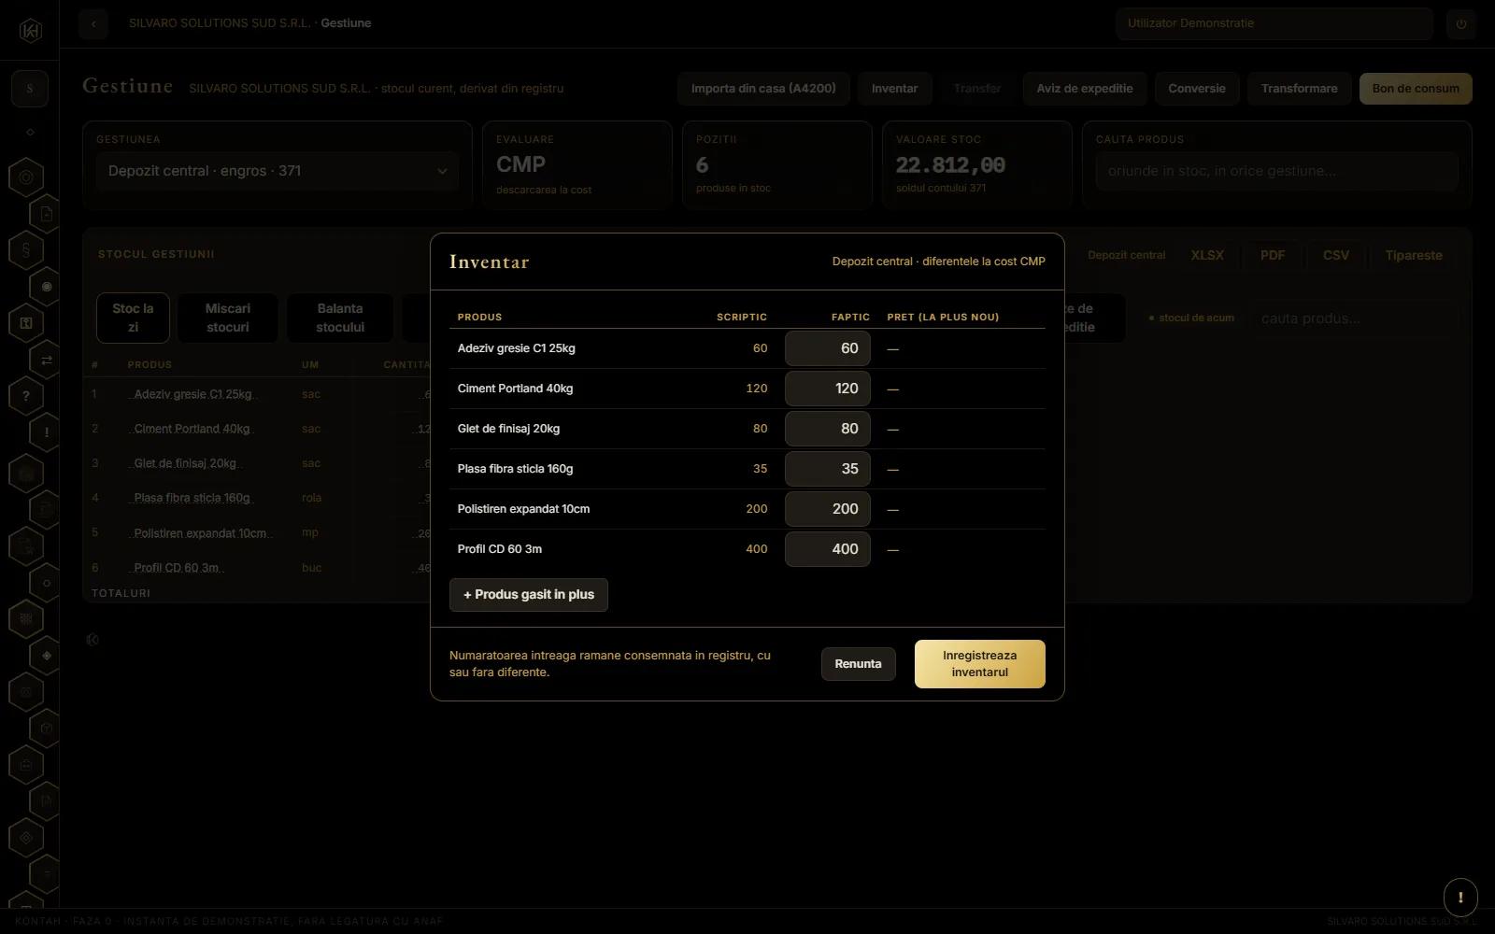Viewport: 1495px width, 934px height.
Task: Open the briefcase sidebar hexagon icon
Action: [26, 766]
